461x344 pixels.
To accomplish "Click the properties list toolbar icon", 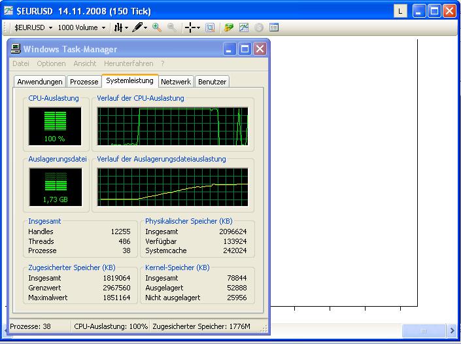I will point(274,27).
